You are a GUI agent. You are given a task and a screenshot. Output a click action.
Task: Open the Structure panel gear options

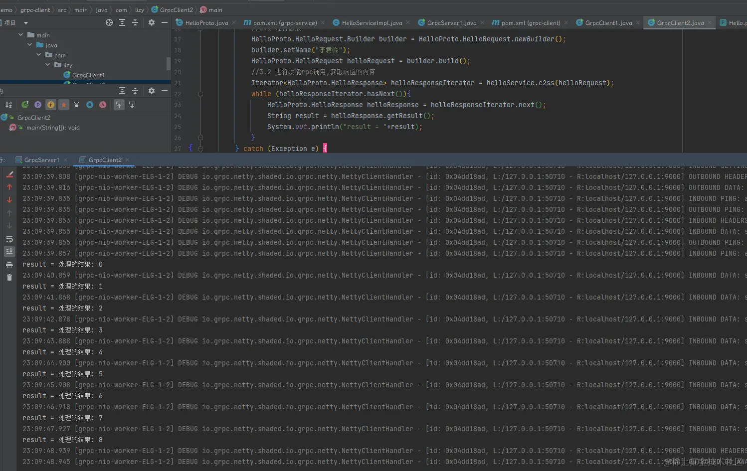(x=152, y=91)
